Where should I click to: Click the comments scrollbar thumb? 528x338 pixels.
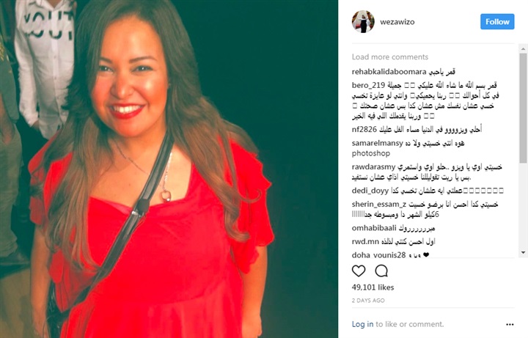coord(523,103)
